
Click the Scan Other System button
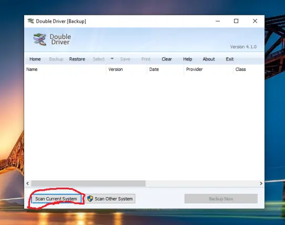(110, 199)
